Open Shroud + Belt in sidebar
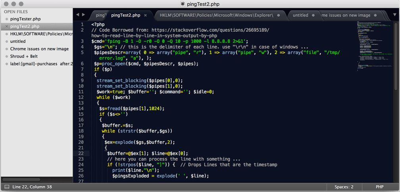The image size is (400, 192). pos(24,56)
